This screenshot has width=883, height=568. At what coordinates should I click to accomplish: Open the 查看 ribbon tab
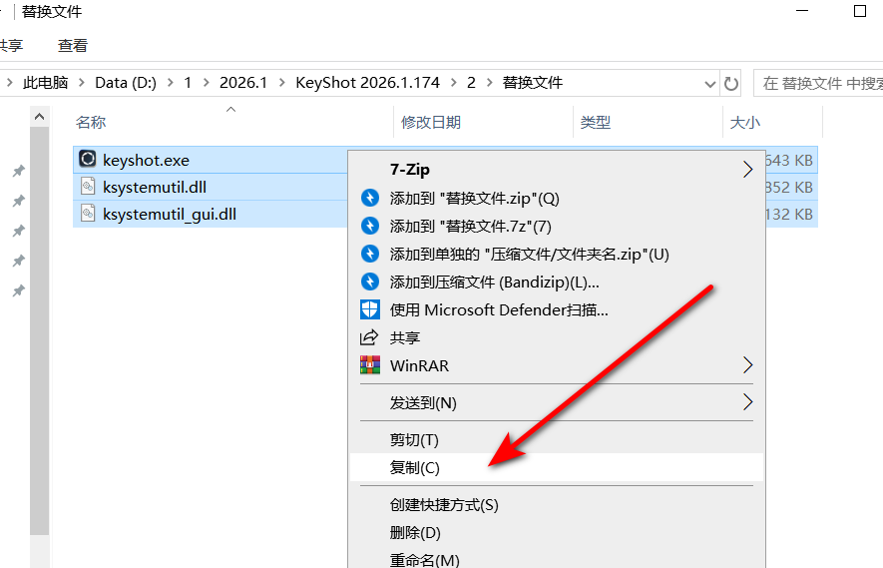tap(73, 45)
